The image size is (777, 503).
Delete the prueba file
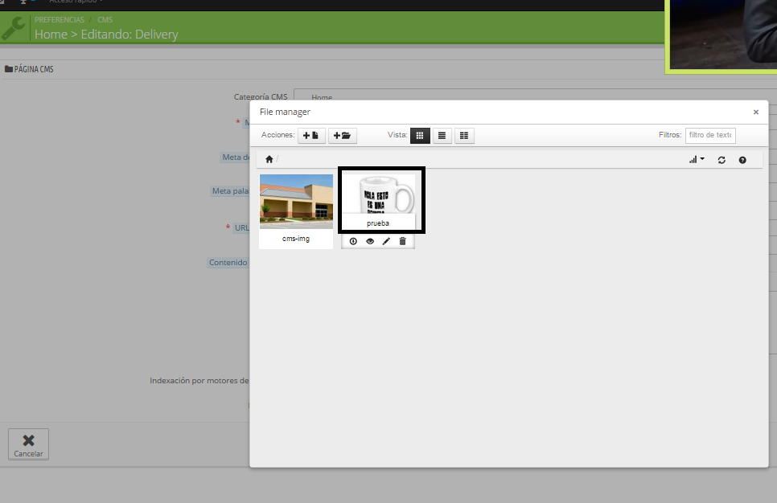pyautogui.click(x=403, y=241)
